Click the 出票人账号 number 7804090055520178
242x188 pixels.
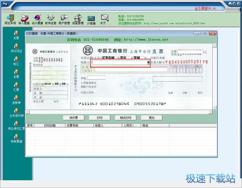[x=187, y=62]
